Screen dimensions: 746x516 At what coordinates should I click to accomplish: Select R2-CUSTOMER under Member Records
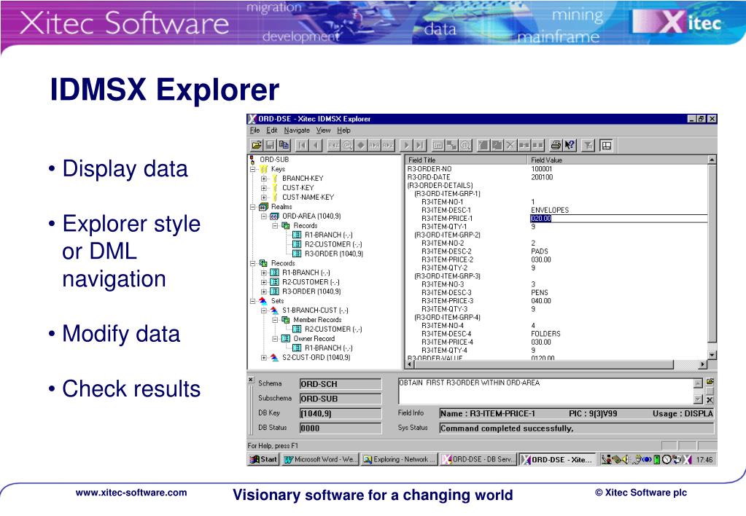[333, 329]
